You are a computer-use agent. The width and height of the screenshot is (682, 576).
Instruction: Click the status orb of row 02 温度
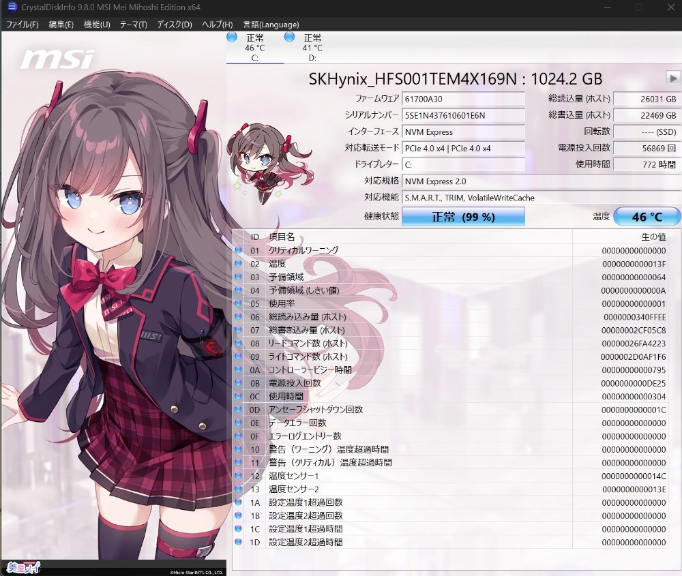point(238,263)
